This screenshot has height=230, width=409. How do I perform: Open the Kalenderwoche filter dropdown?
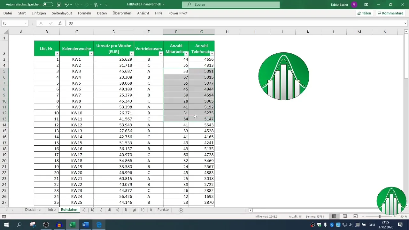(91, 54)
